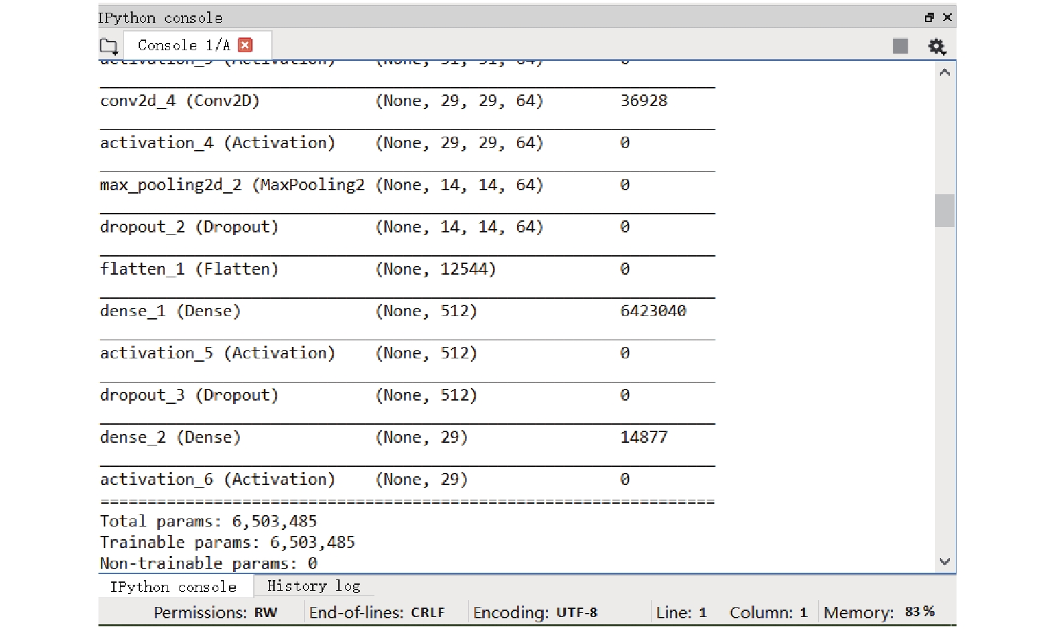Click the dense_2 (Dense) layer name
This screenshot has height=629, width=1055.
[170, 437]
